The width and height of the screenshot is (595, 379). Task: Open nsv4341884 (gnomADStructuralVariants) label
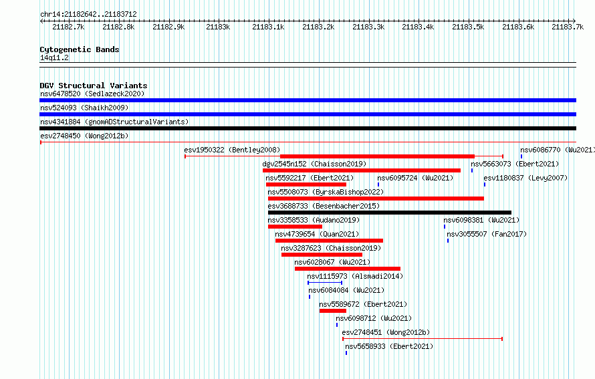point(114,122)
